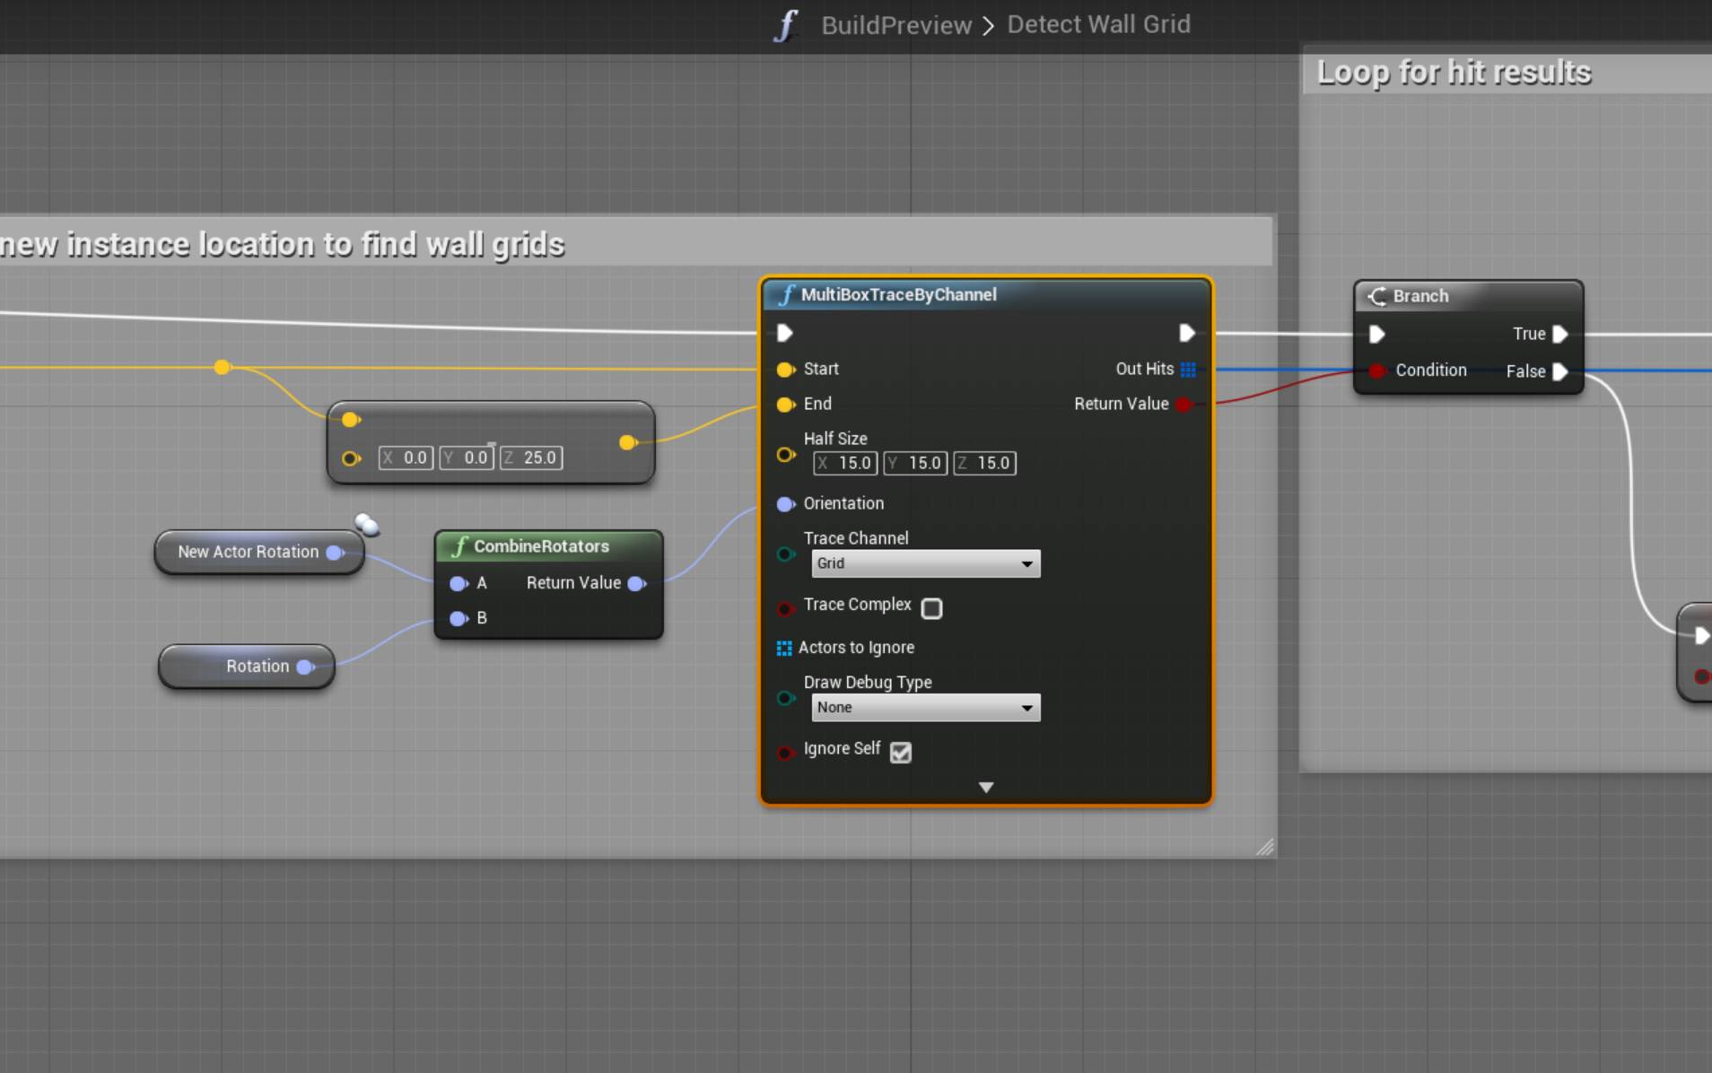
Task: Click BuildPreview in the breadcrumb
Action: 895,25
